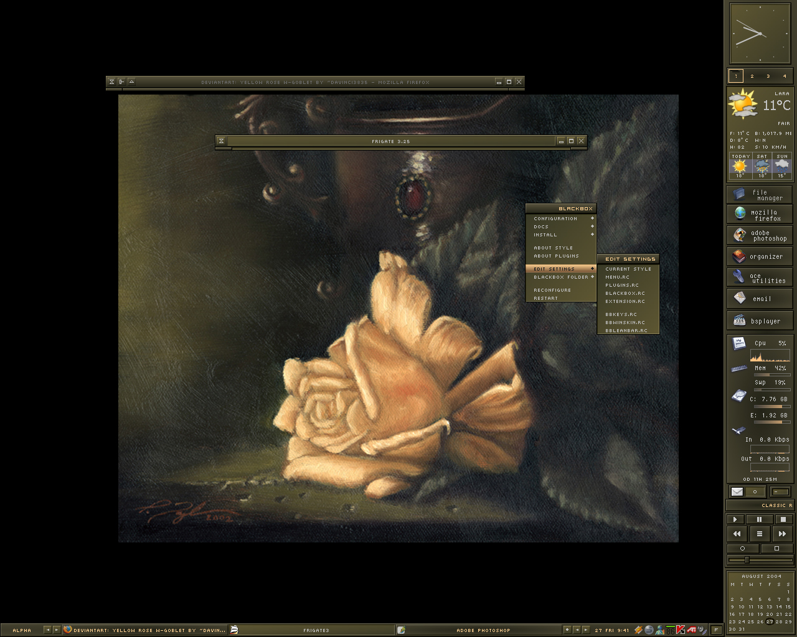Open the Ace Utilities launcher
The height and width of the screenshot is (637, 797).
[760, 277]
